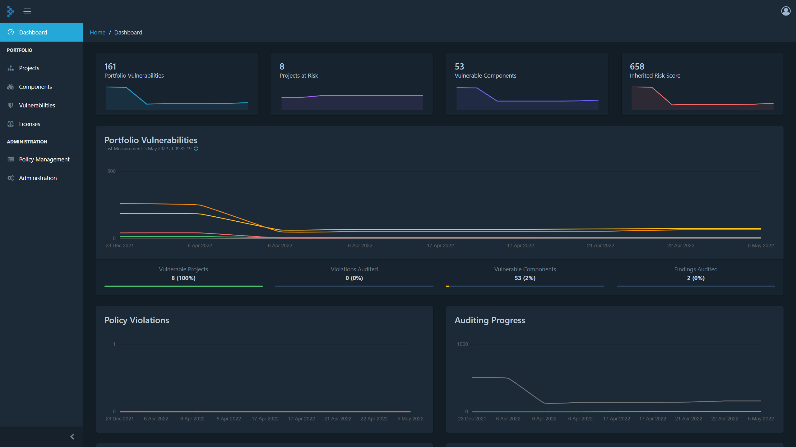Screen dimensions: 796x447
Task: Select the PORTFOLIO section header
Action: pyautogui.click(x=20, y=50)
